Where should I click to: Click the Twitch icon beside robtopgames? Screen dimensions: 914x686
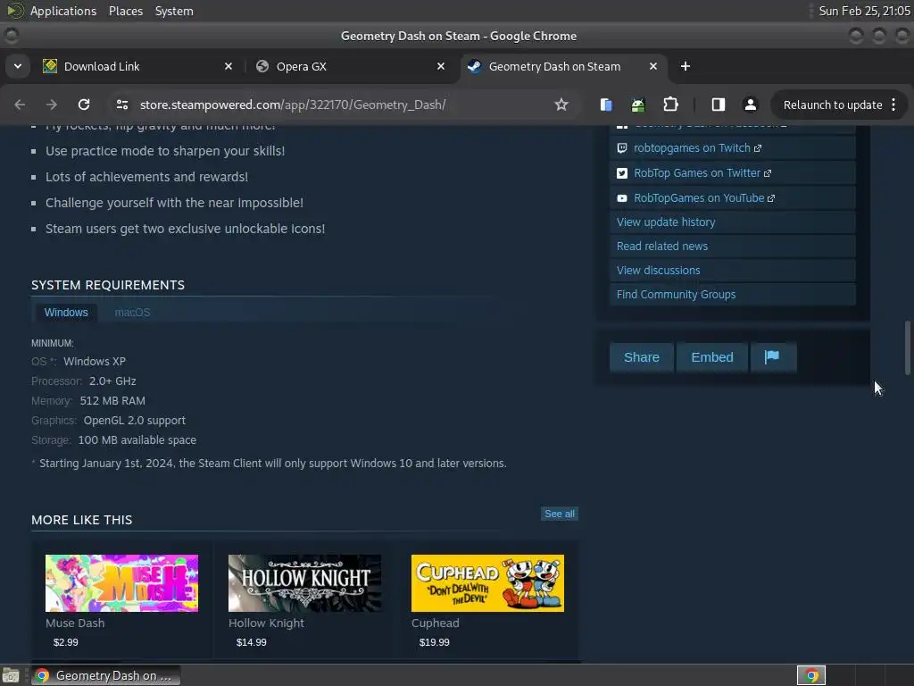click(x=622, y=148)
